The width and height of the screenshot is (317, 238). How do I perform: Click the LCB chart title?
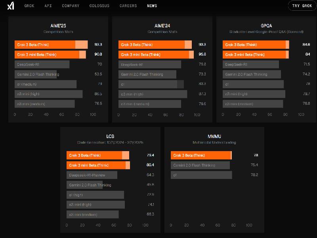click(110, 136)
